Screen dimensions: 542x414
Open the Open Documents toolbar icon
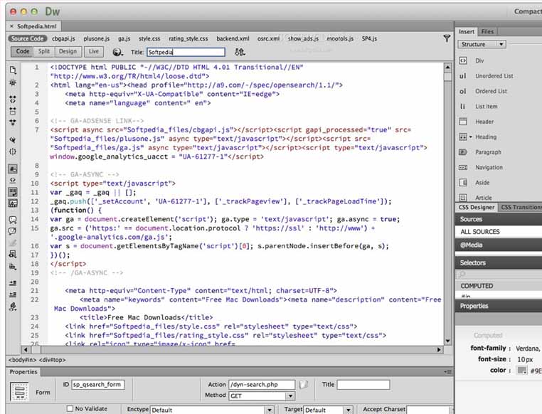(13, 70)
